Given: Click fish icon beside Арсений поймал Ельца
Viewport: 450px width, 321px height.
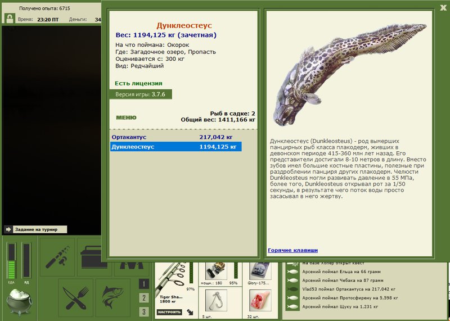Looking at the screenshot, I should click(x=292, y=272).
